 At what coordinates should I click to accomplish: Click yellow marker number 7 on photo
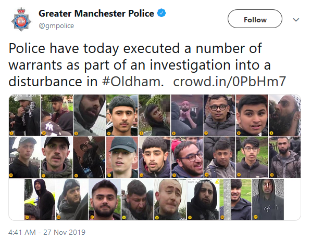click(206, 134)
